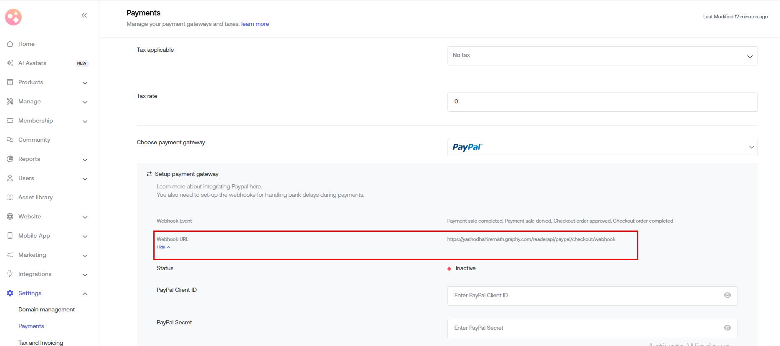Click the Home icon in sidebar
The image size is (780, 346).
10,44
